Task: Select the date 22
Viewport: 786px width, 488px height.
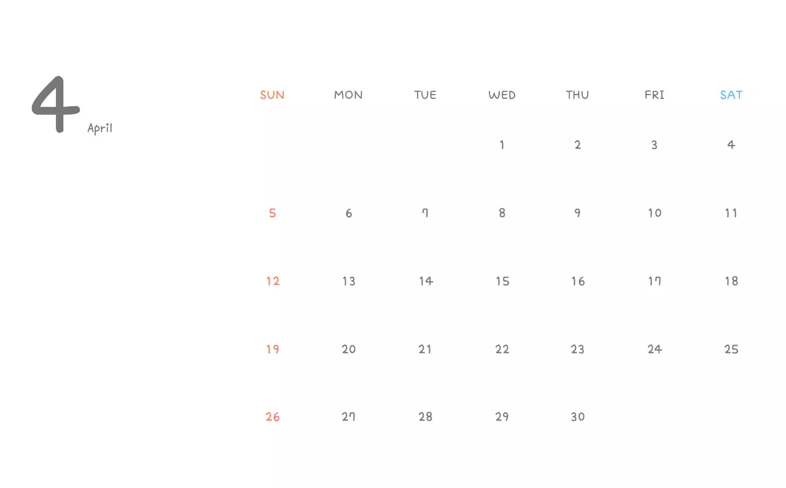Action: (x=502, y=349)
